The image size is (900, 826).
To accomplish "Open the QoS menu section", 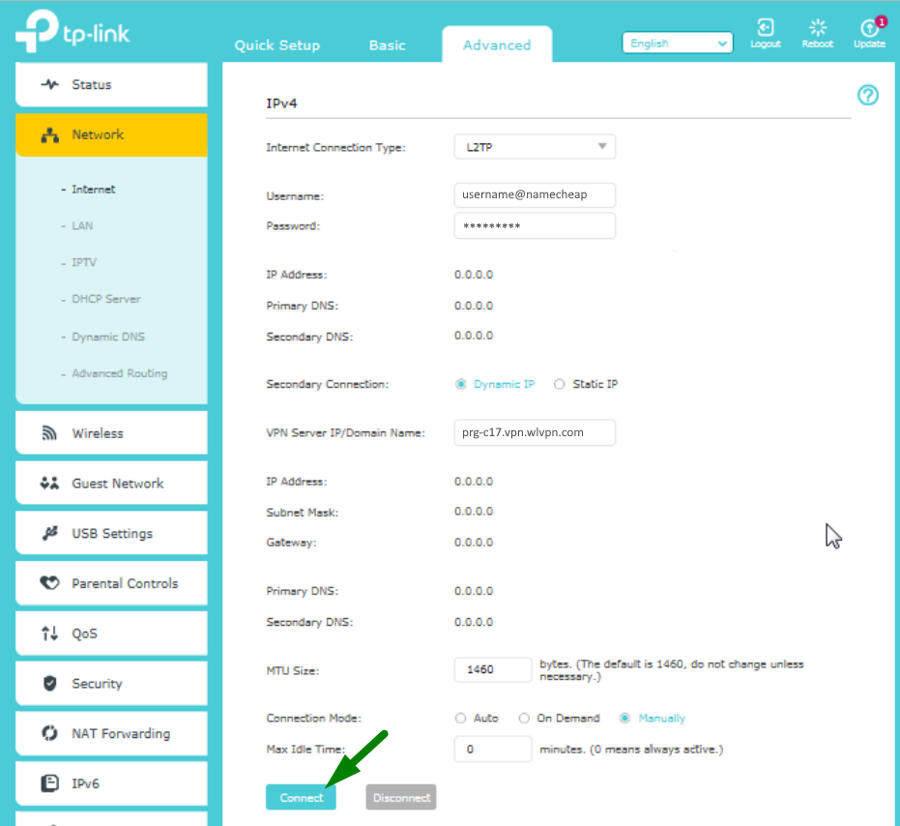I will [x=111, y=634].
